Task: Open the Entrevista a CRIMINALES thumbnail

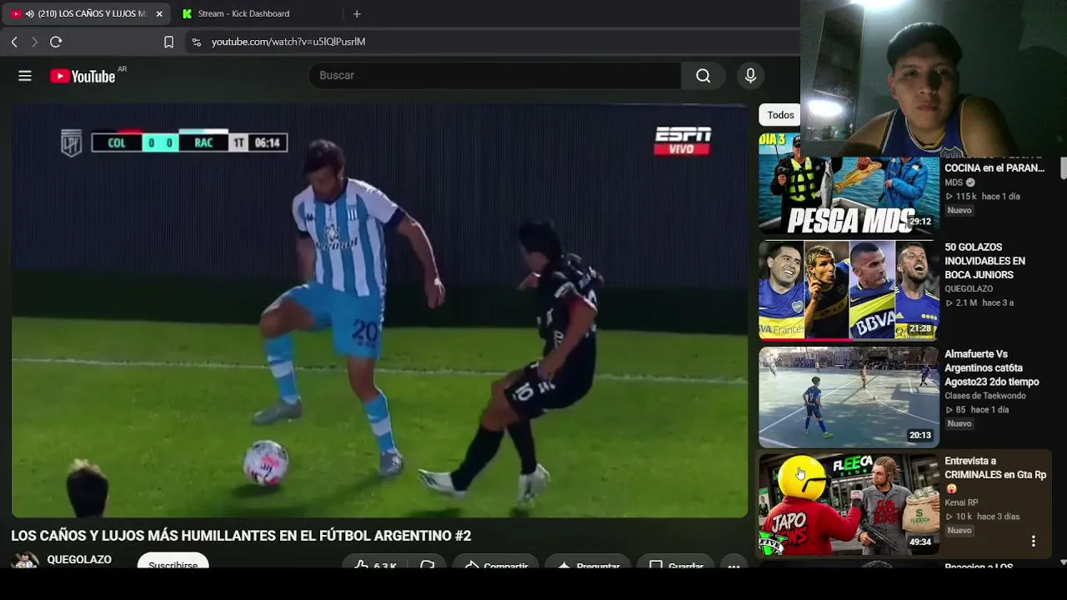Action: 849,504
